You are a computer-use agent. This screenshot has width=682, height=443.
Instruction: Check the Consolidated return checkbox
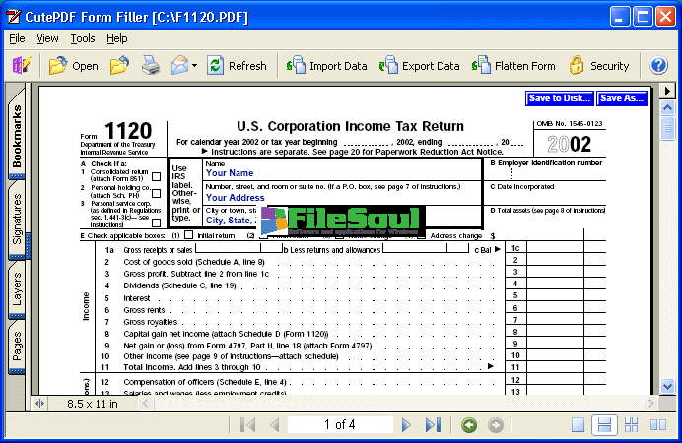[x=156, y=177]
